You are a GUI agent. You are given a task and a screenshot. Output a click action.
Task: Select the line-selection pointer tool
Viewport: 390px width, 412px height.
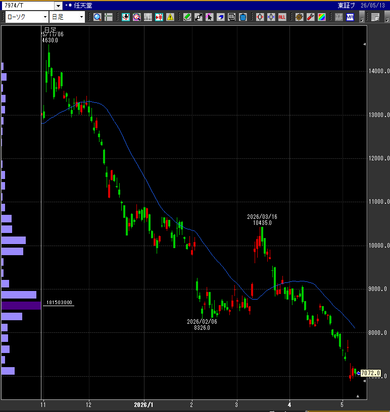coord(210,17)
